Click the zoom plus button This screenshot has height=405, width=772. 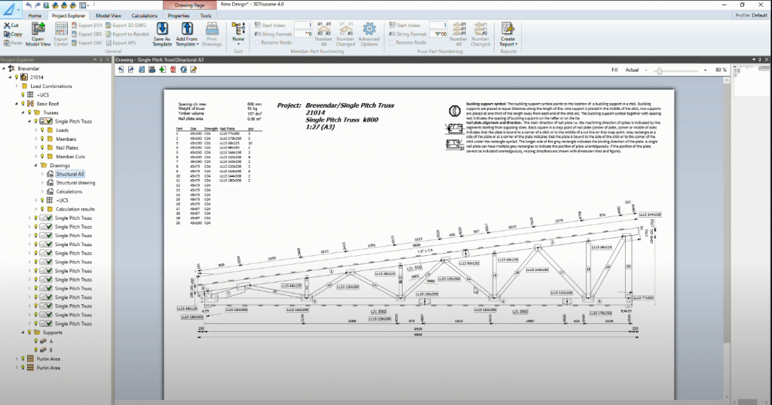705,70
